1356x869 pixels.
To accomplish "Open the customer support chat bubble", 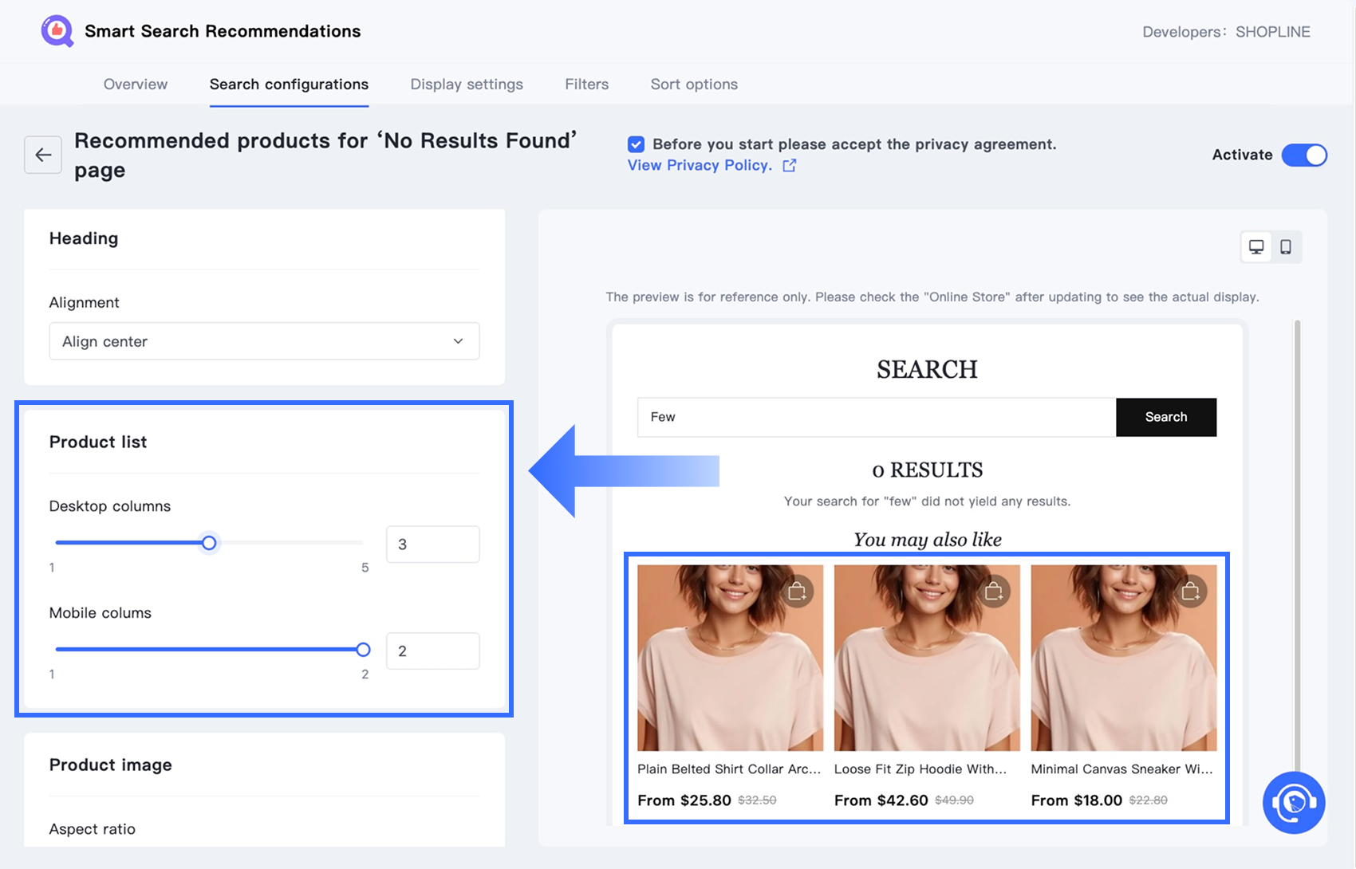I will pyautogui.click(x=1294, y=803).
